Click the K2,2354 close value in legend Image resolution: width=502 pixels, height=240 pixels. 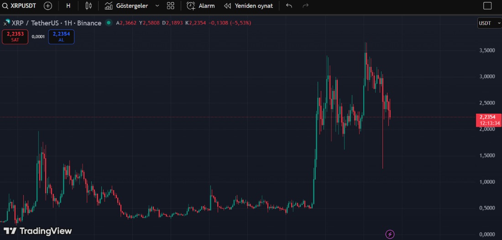coord(196,23)
